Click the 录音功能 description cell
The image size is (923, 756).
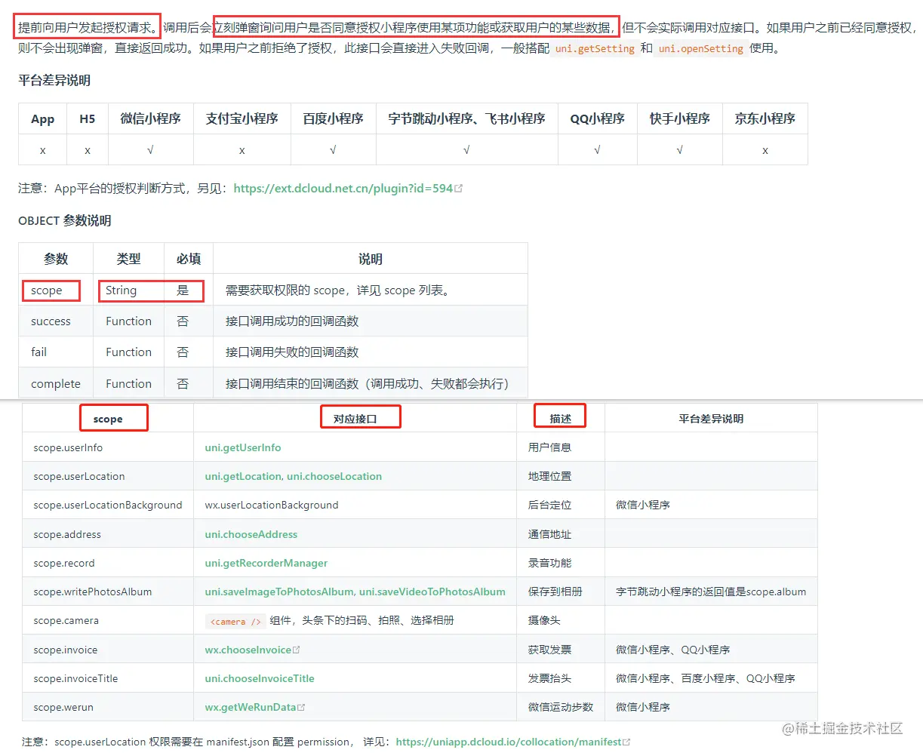[x=561, y=563]
